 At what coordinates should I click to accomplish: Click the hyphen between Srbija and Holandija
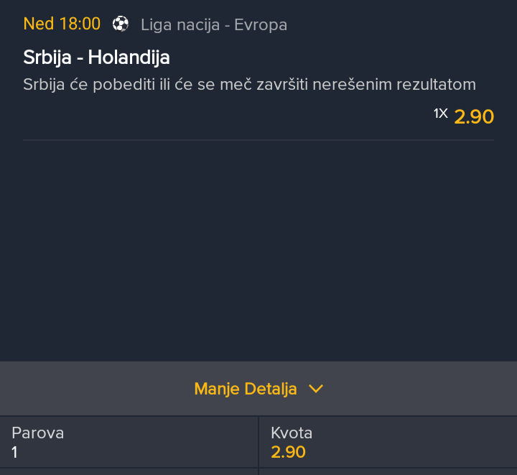pos(80,59)
